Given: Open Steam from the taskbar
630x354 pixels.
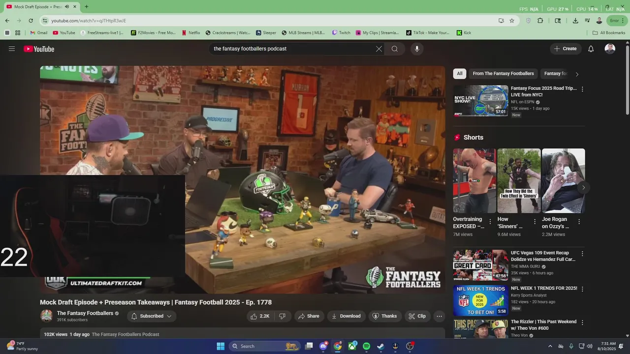Looking at the screenshot, I should pos(380,346).
